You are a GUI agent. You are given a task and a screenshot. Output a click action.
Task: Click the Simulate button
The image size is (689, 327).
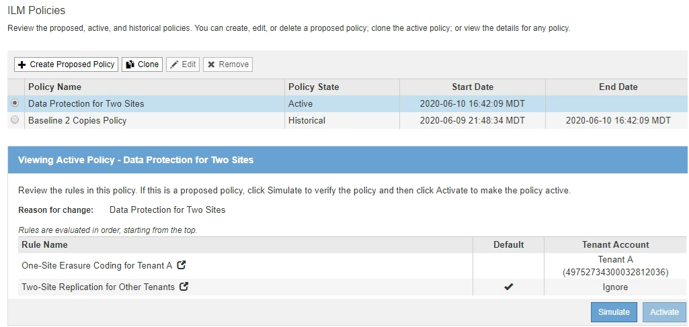tap(614, 312)
